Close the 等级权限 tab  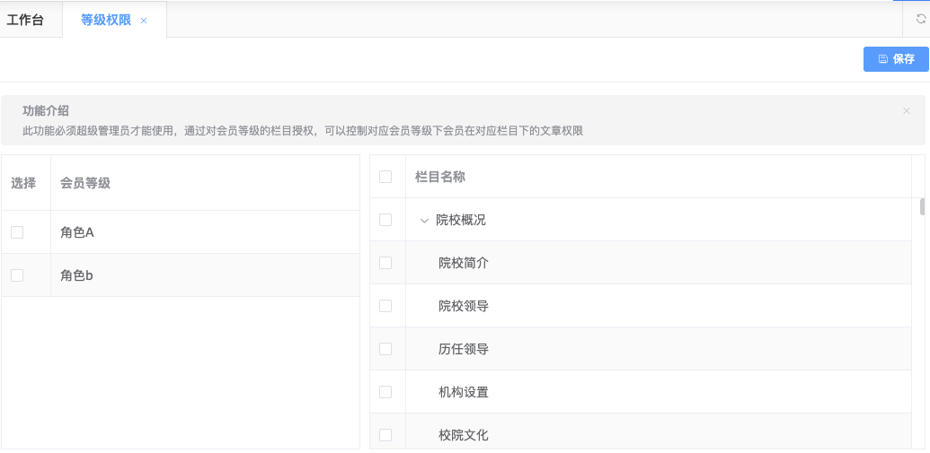tap(144, 21)
